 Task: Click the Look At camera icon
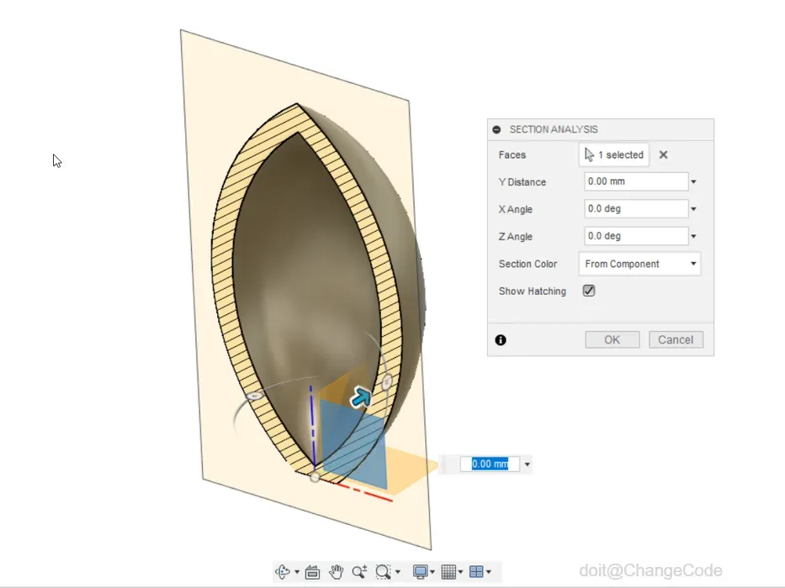point(312,571)
